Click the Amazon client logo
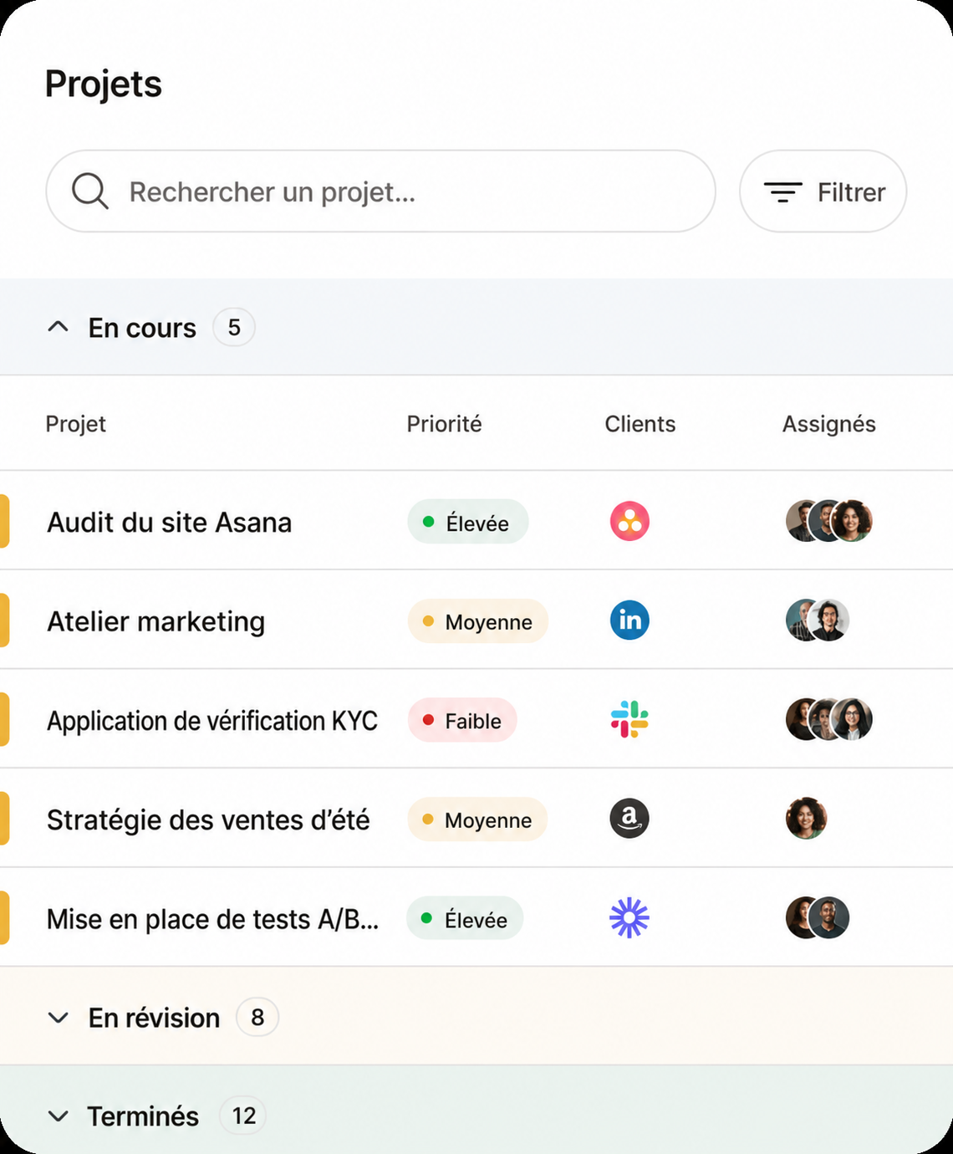Image resolution: width=953 pixels, height=1154 pixels. [x=629, y=819]
